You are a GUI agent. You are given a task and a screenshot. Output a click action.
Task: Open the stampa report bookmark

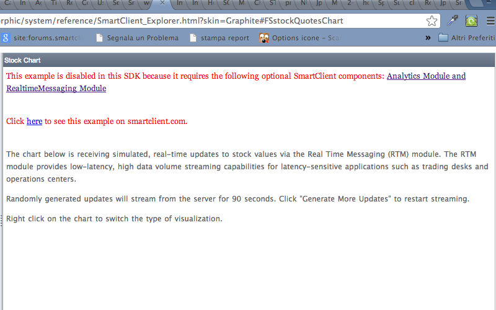click(219, 38)
